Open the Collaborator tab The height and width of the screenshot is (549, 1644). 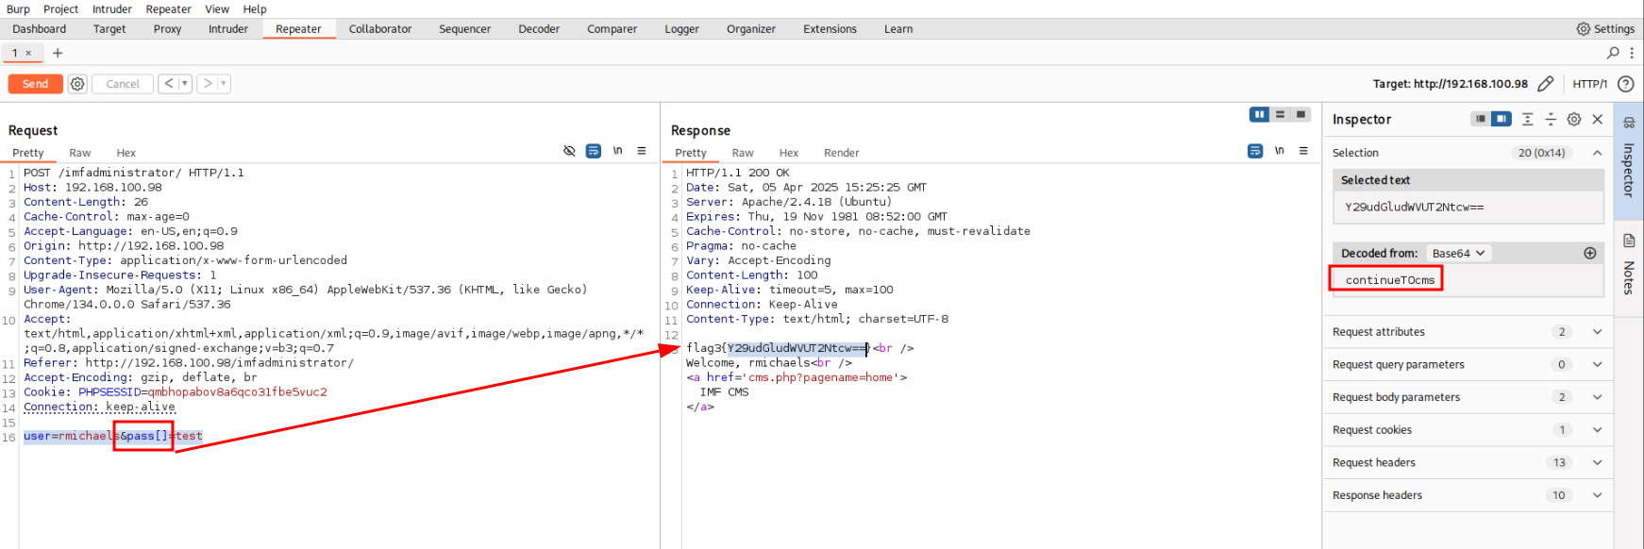point(380,29)
